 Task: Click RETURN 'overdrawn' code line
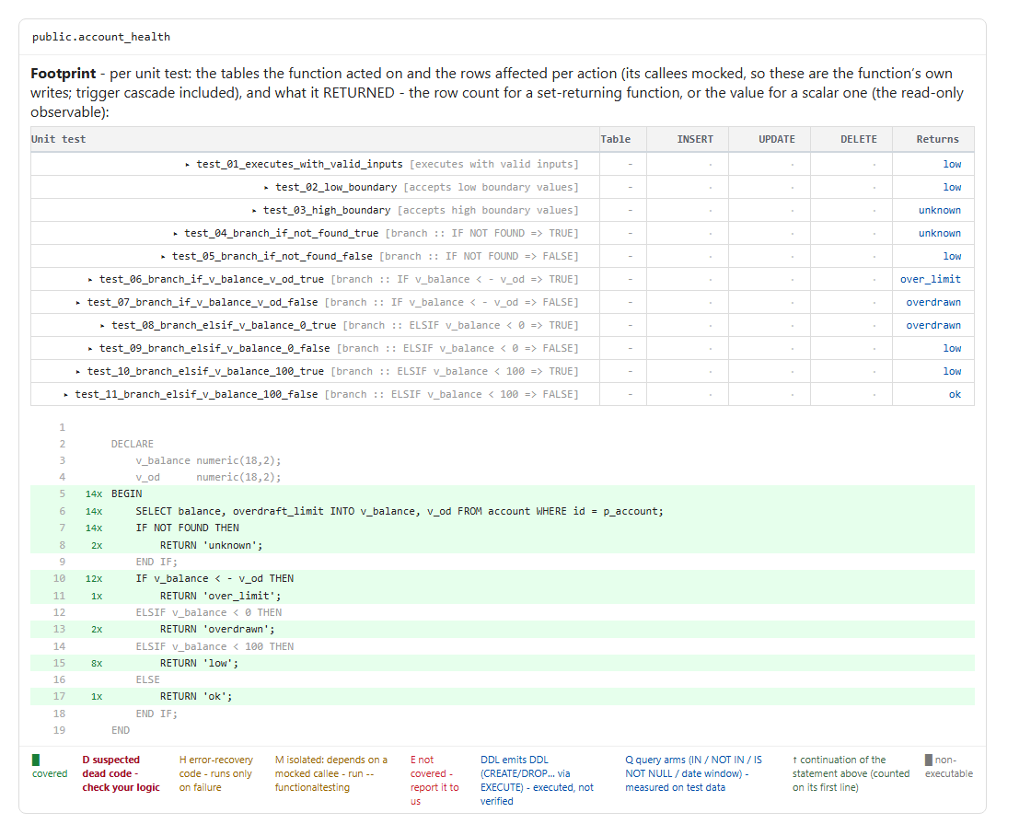tap(217, 630)
